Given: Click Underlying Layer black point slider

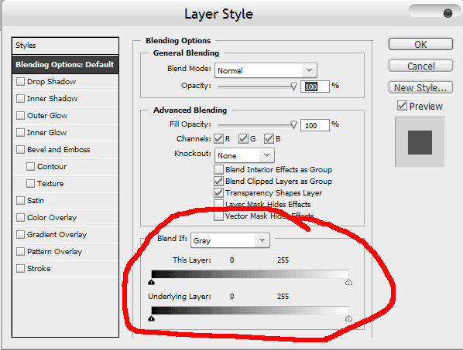Looking at the screenshot, I should pyautogui.click(x=152, y=318).
